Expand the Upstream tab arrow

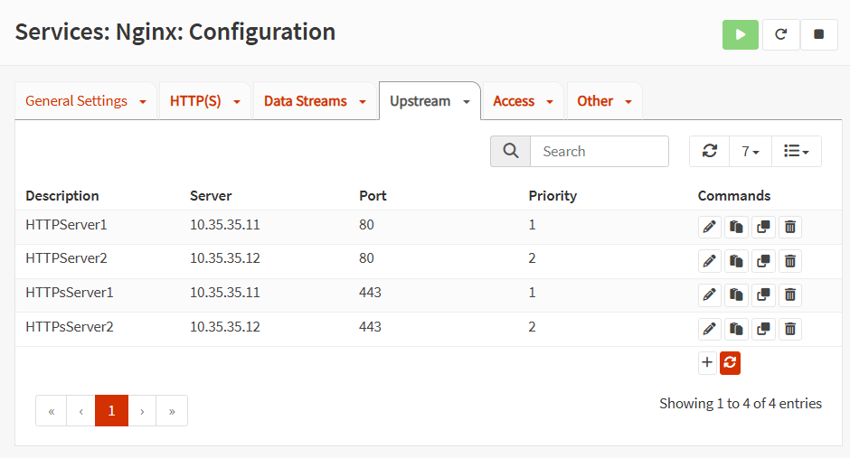(467, 102)
